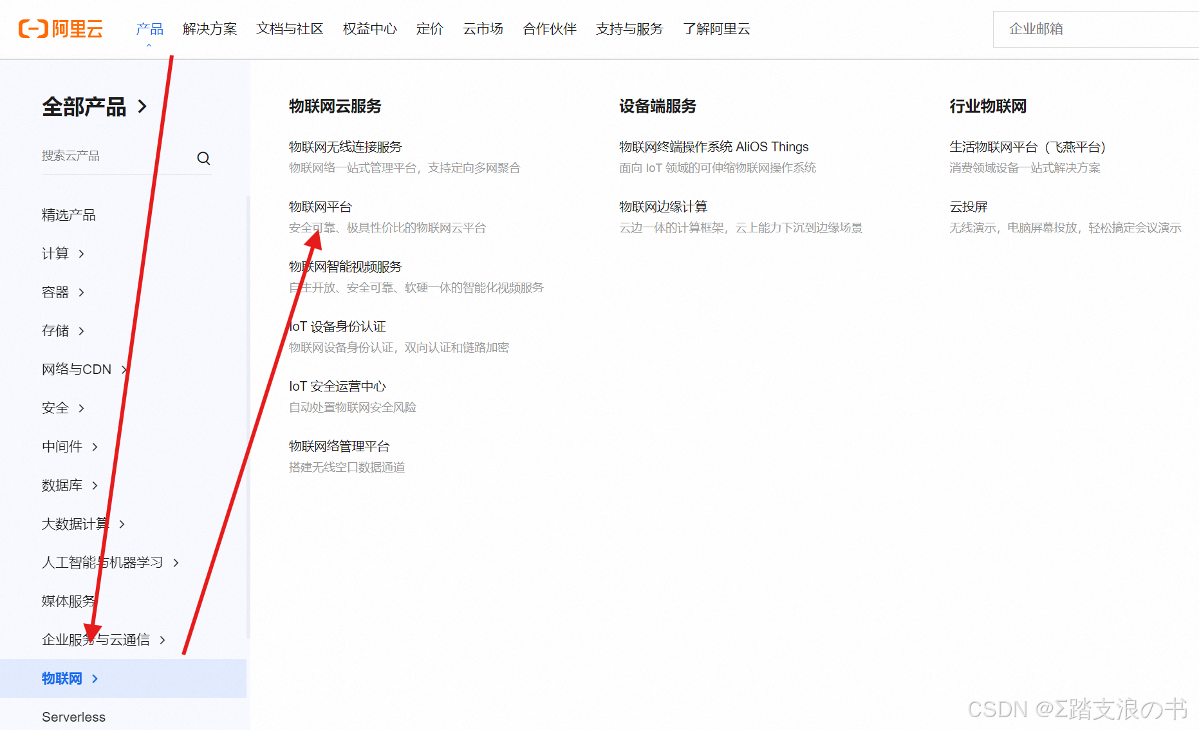
Task: Open 生活物联网平台（飞燕平台）link
Action: tap(1027, 147)
